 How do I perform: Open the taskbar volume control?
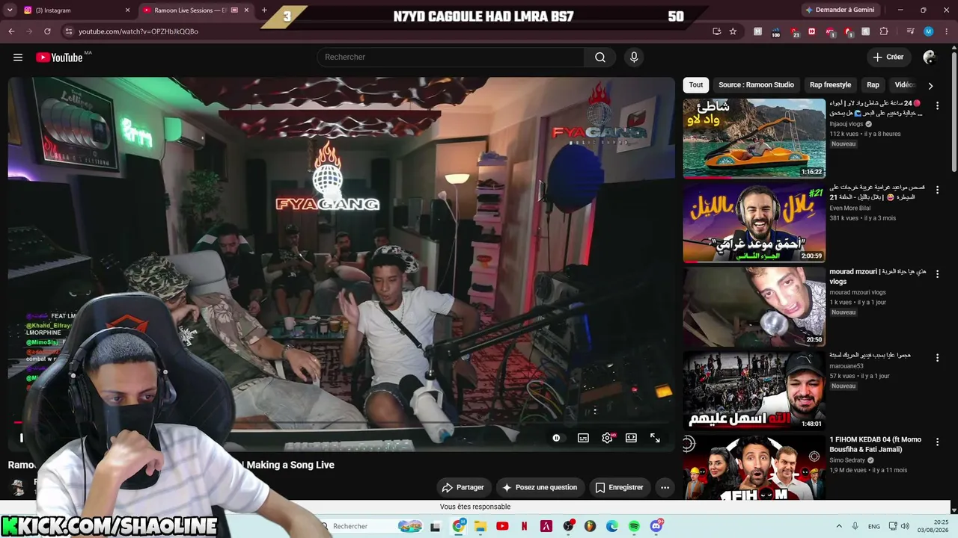pyautogui.click(x=904, y=527)
